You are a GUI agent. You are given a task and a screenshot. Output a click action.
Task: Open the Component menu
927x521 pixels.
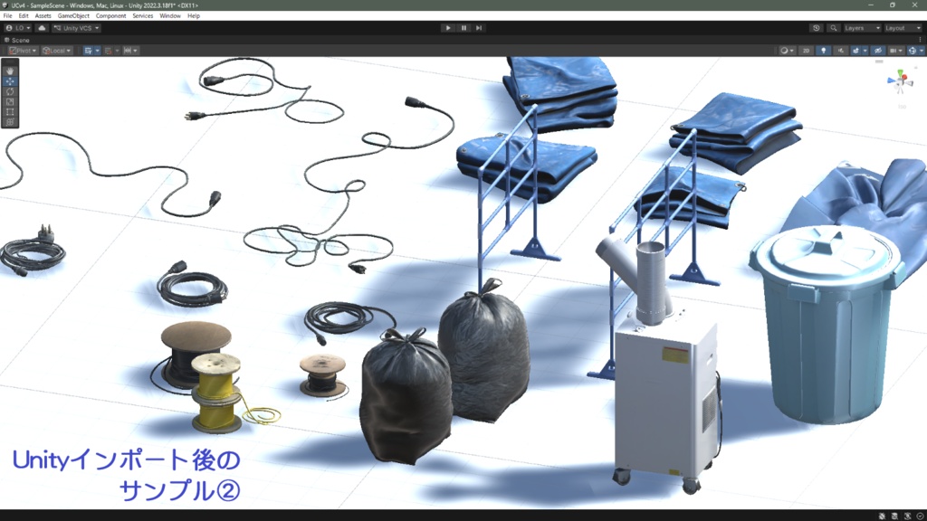110,16
